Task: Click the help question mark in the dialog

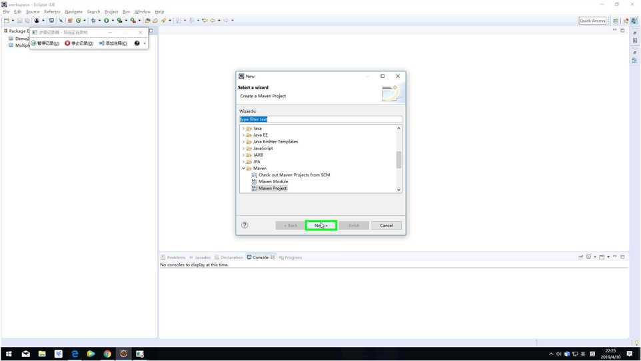Action: tap(245, 225)
